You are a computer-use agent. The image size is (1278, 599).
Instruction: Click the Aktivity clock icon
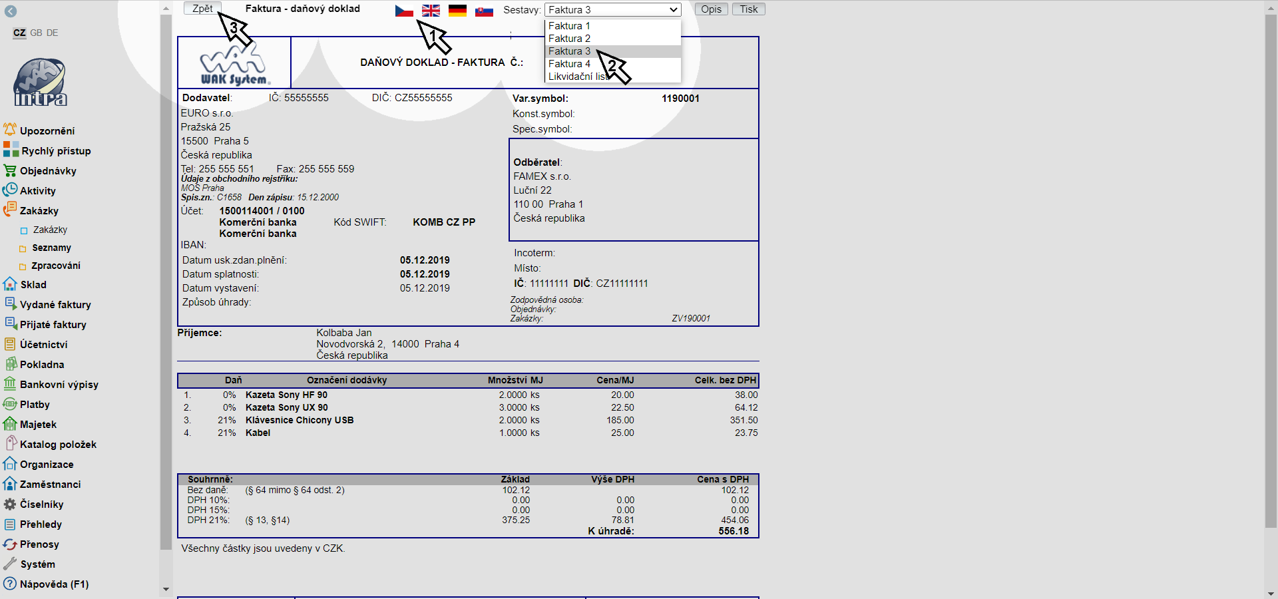click(10, 190)
